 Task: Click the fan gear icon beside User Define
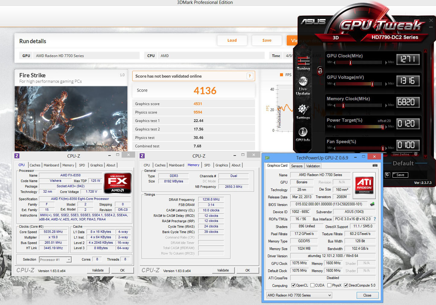tap(416, 154)
